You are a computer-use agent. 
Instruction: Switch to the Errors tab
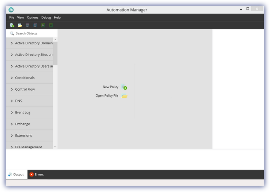pos(37,174)
